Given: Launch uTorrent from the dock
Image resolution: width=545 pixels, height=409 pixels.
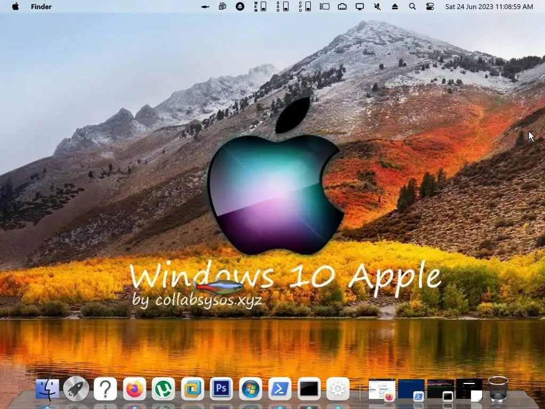Looking at the screenshot, I should [163, 389].
